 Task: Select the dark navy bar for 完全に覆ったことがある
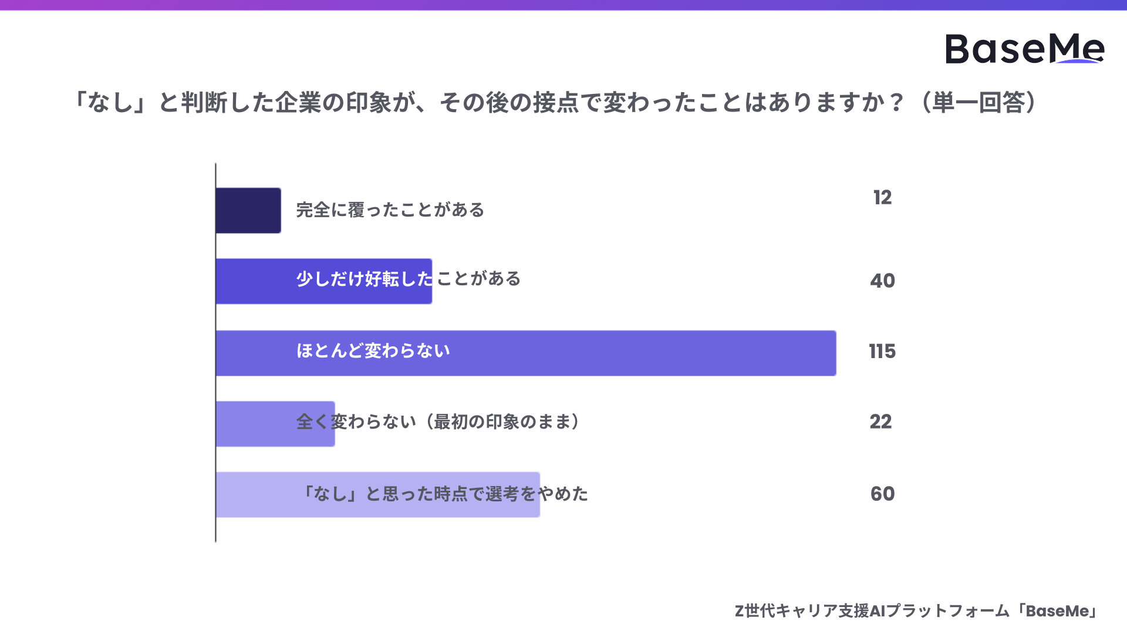(x=248, y=211)
